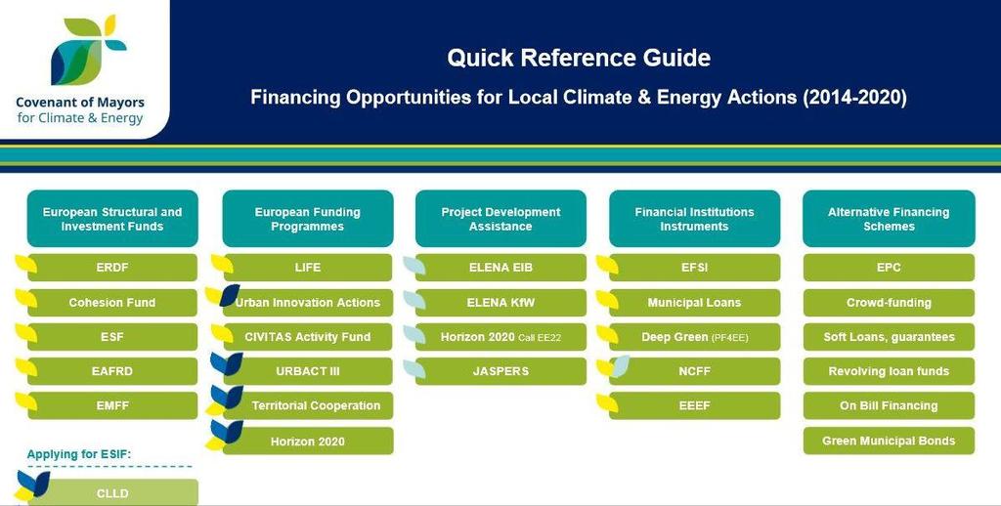Select the Cohesion Fund button
1001x506 pixels.
tap(112, 303)
